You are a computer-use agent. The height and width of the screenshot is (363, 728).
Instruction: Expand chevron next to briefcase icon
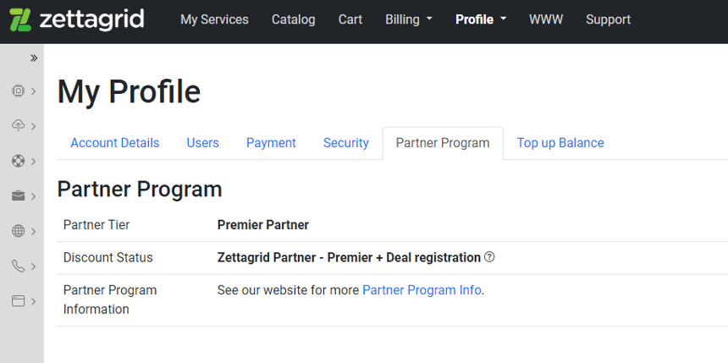click(33, 196)
